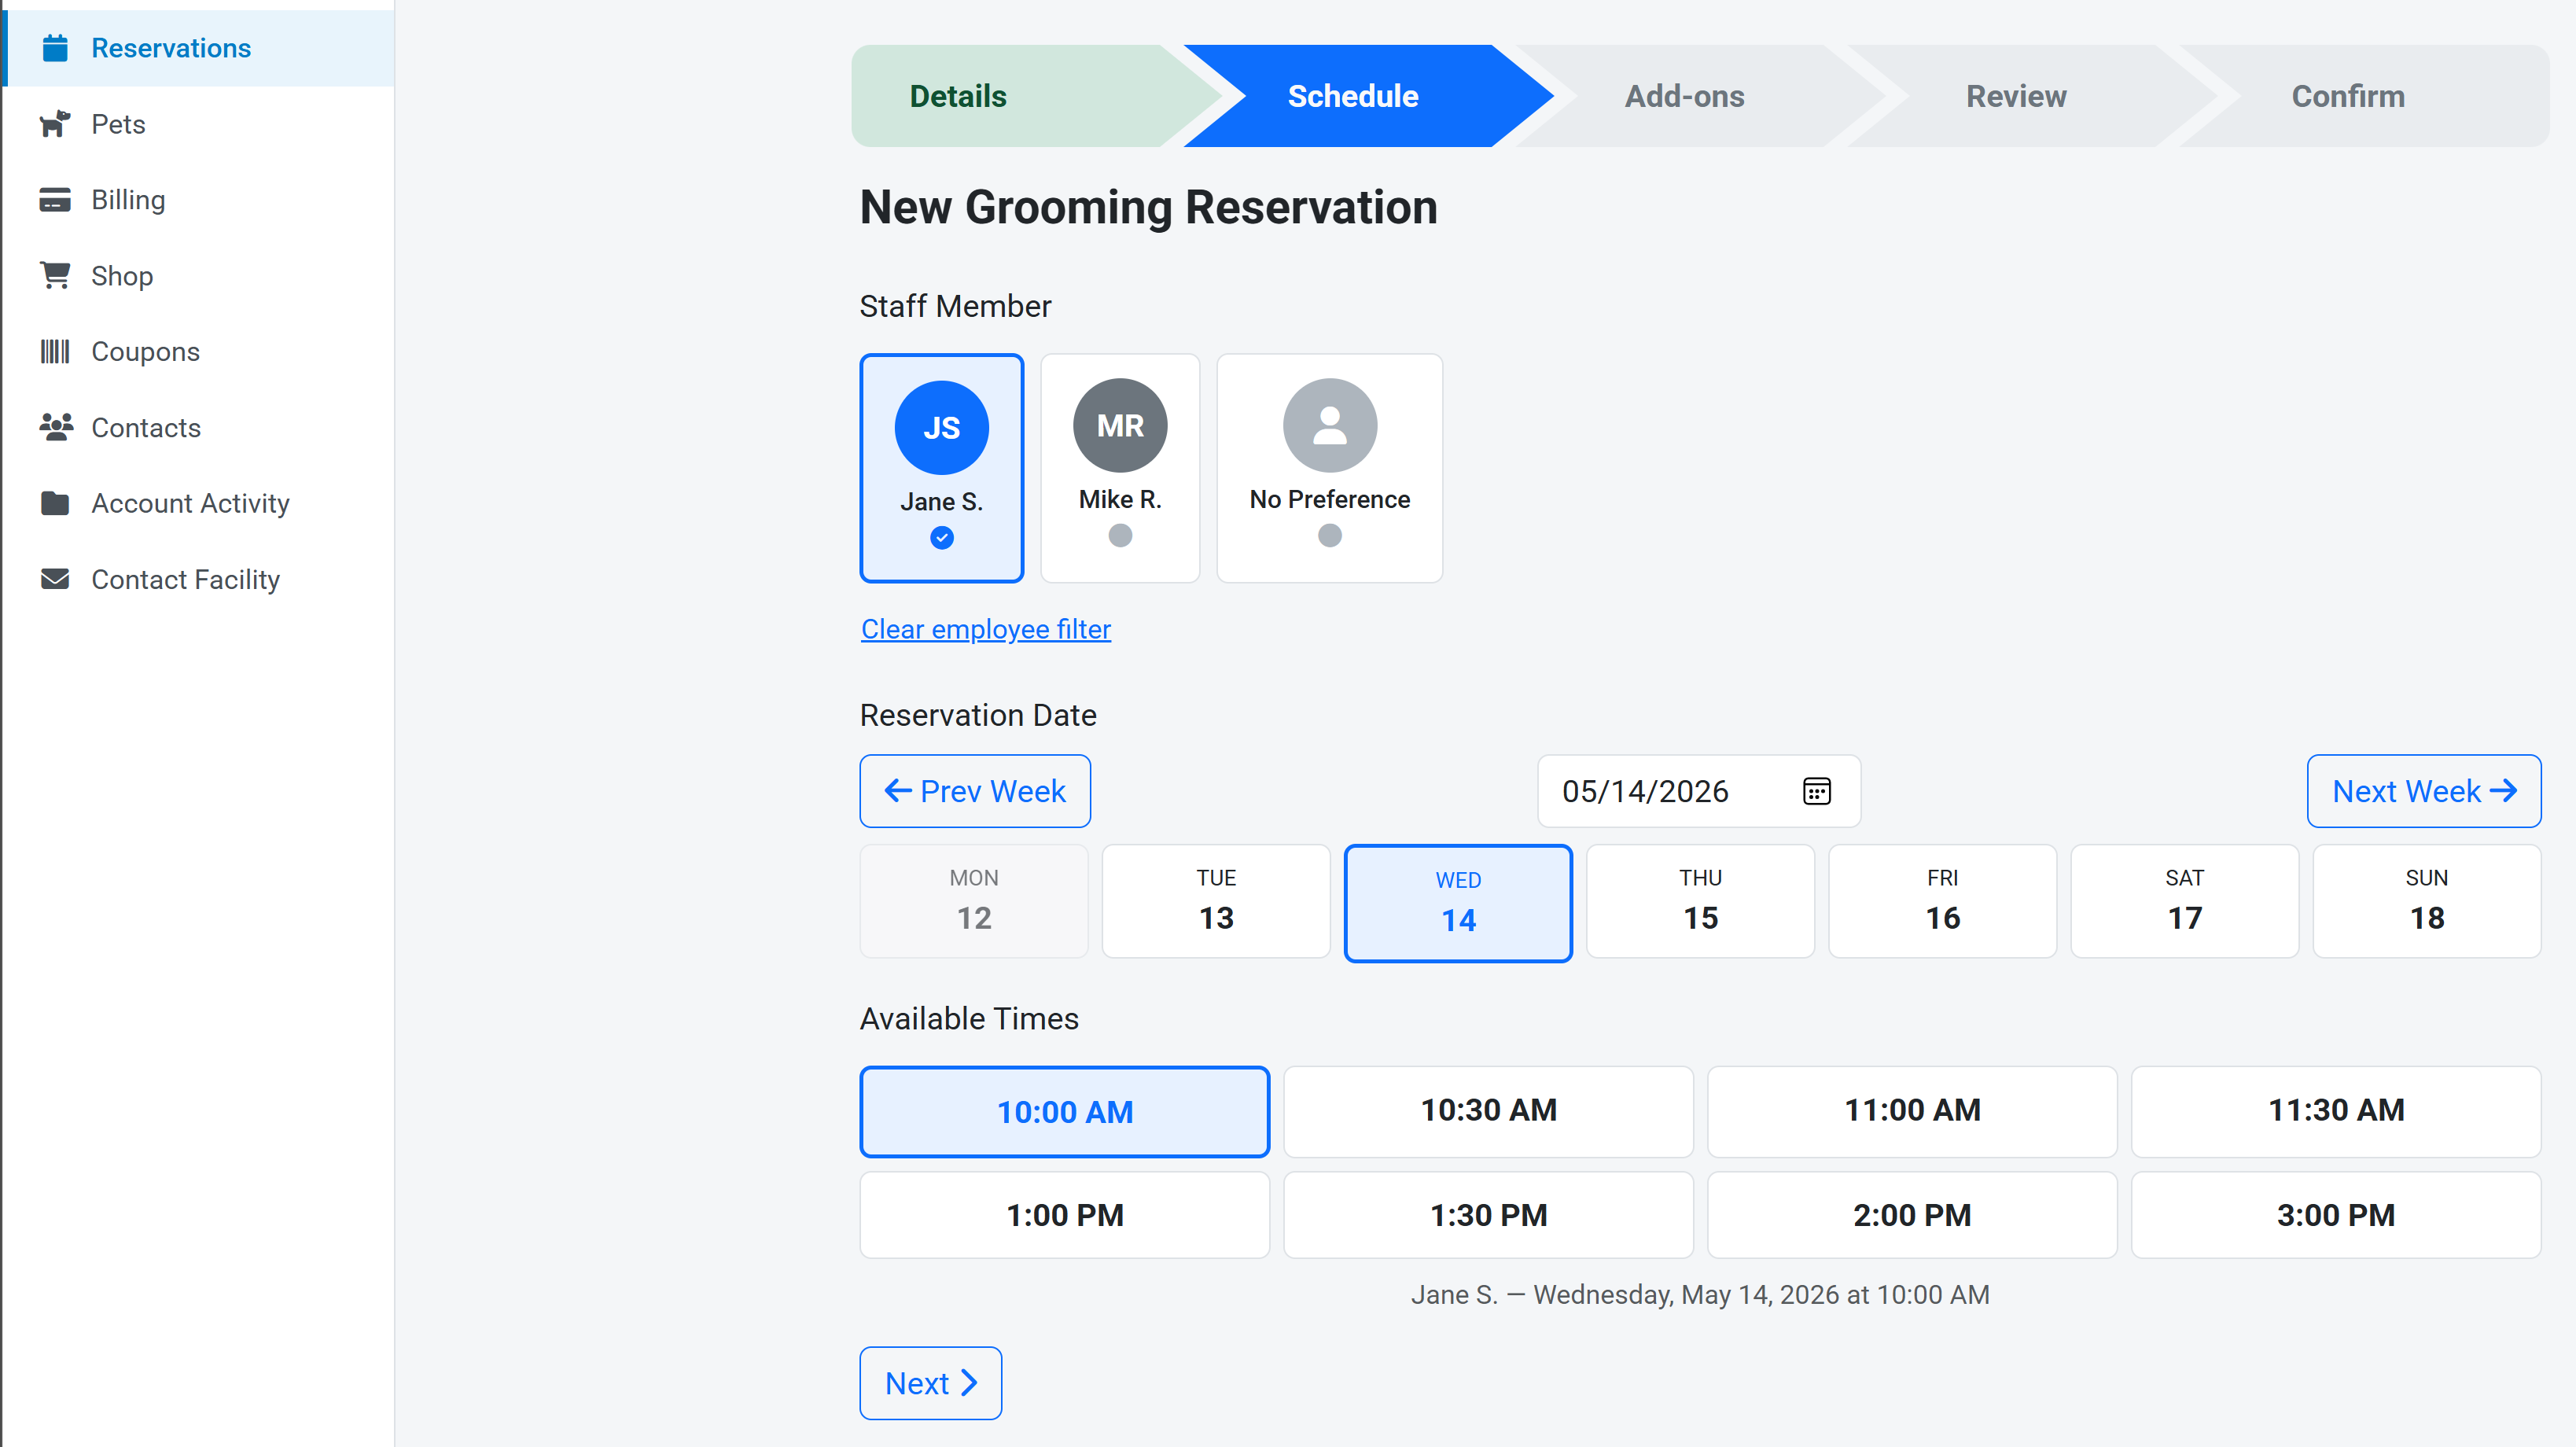Open Reservations via calendar icon
Viewport: 2576px width, 1447px height.
pos(55,48)
